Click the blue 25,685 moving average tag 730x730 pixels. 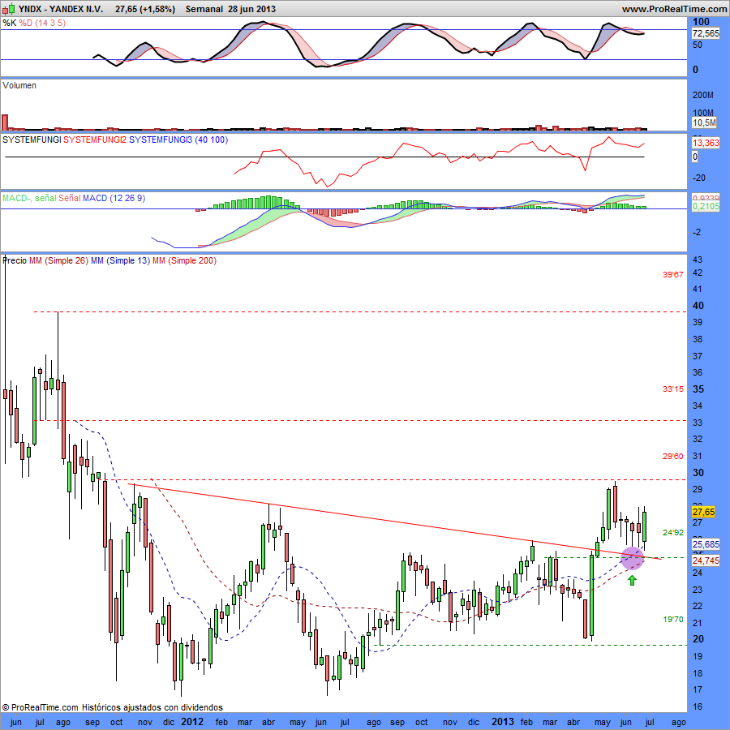[706, 544]
